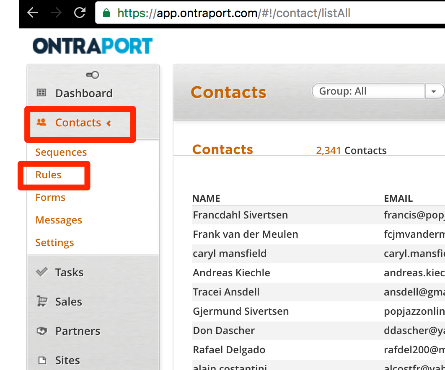Open the Messages submenu link

(x=59, y=220)
